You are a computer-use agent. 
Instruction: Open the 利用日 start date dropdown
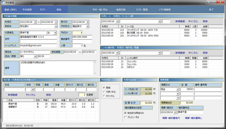point(35,22)
